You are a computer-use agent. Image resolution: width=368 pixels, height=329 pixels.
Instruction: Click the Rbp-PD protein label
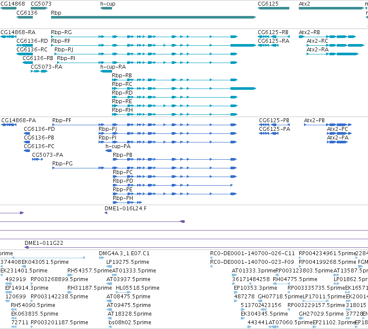pos(123,180)
